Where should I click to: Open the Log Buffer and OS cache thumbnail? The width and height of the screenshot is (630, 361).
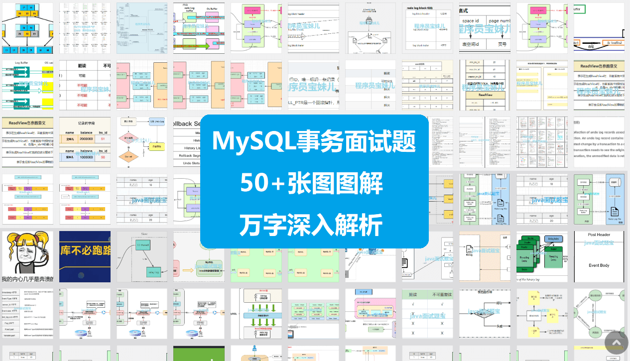click(27, 85)
